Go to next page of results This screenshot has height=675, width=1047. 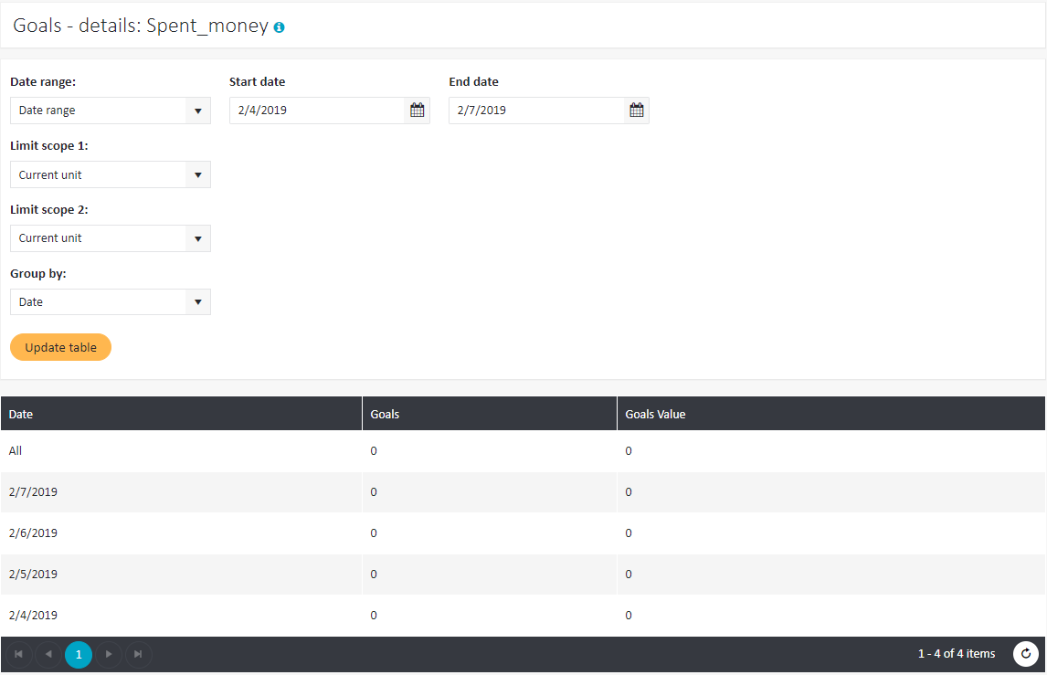(x=109, y=654)
